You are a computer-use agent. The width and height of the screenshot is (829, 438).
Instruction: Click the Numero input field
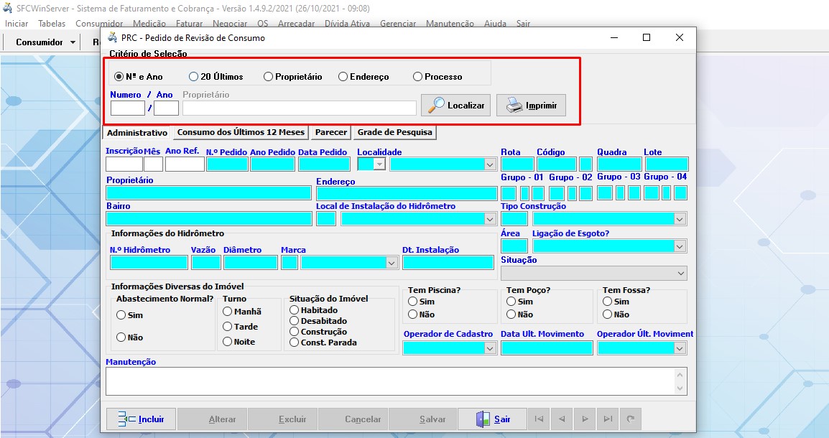(127, 108)
